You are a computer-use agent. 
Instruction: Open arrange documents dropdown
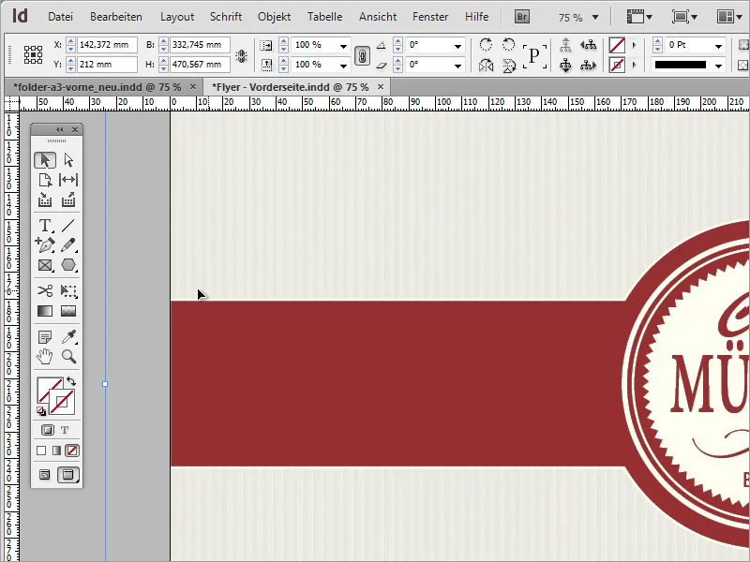729,17
